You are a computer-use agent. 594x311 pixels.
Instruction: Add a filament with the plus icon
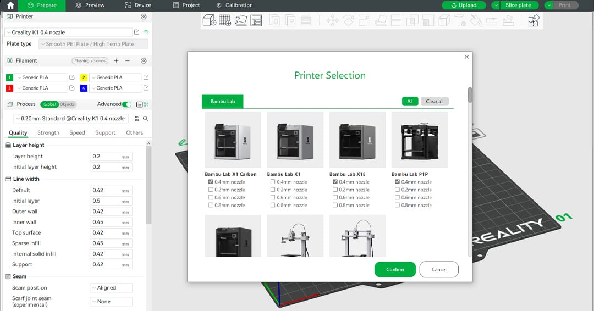(116, 60)
